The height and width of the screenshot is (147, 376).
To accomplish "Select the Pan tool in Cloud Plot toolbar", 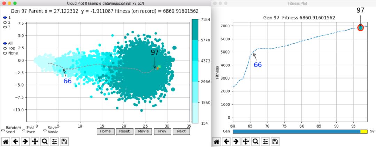I will 35,141.
